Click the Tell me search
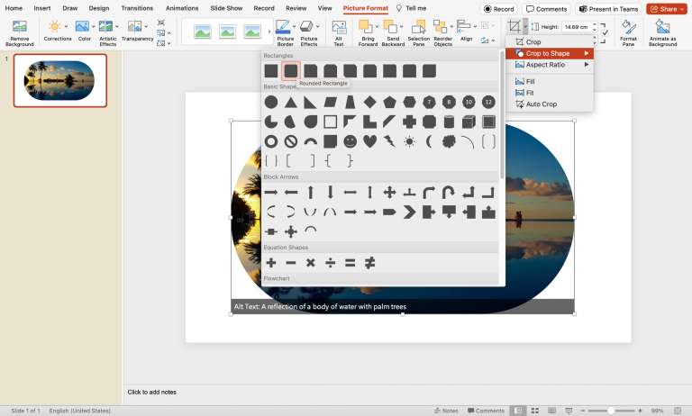 point(411,8)
